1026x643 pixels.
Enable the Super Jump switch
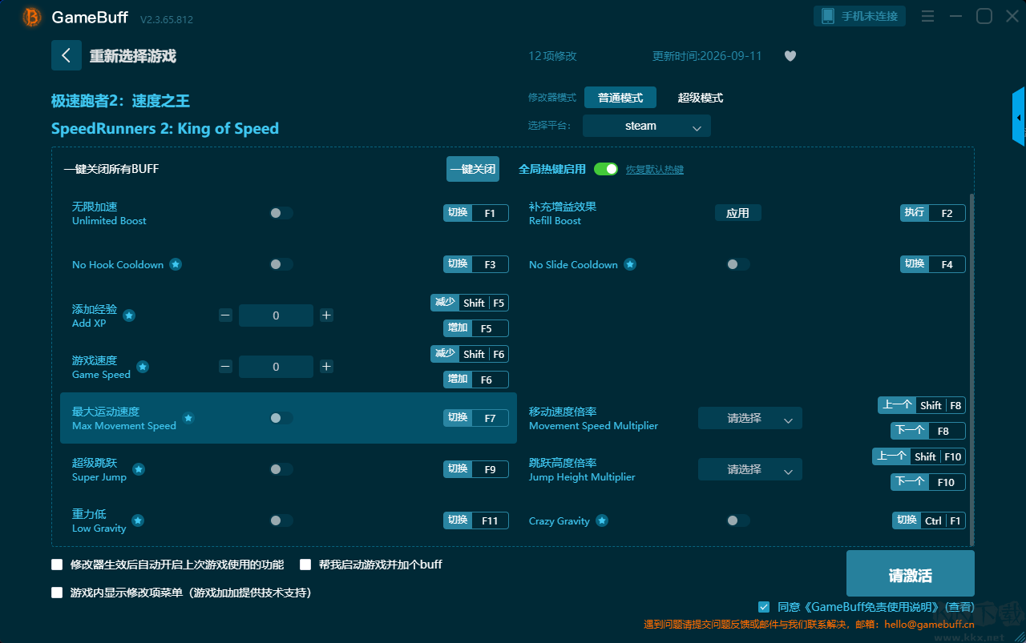coord(281,469)
